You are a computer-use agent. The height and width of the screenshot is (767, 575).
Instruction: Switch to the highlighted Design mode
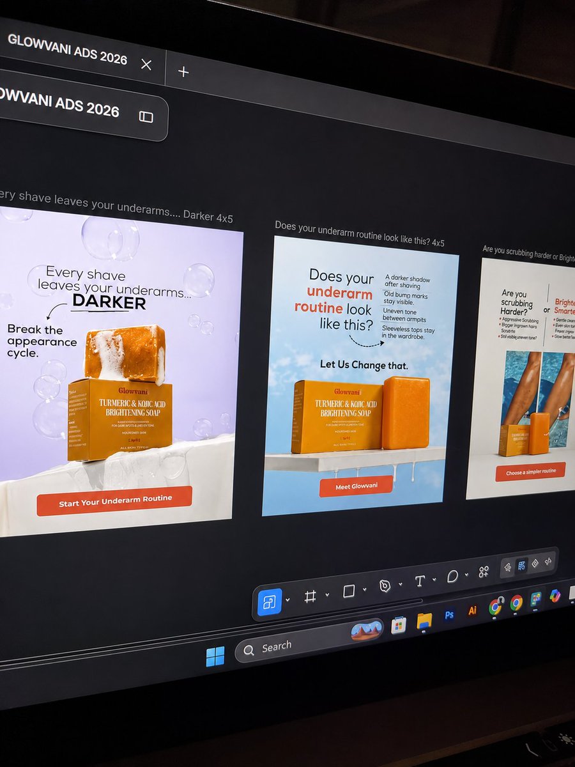click(x=521, y=565)
